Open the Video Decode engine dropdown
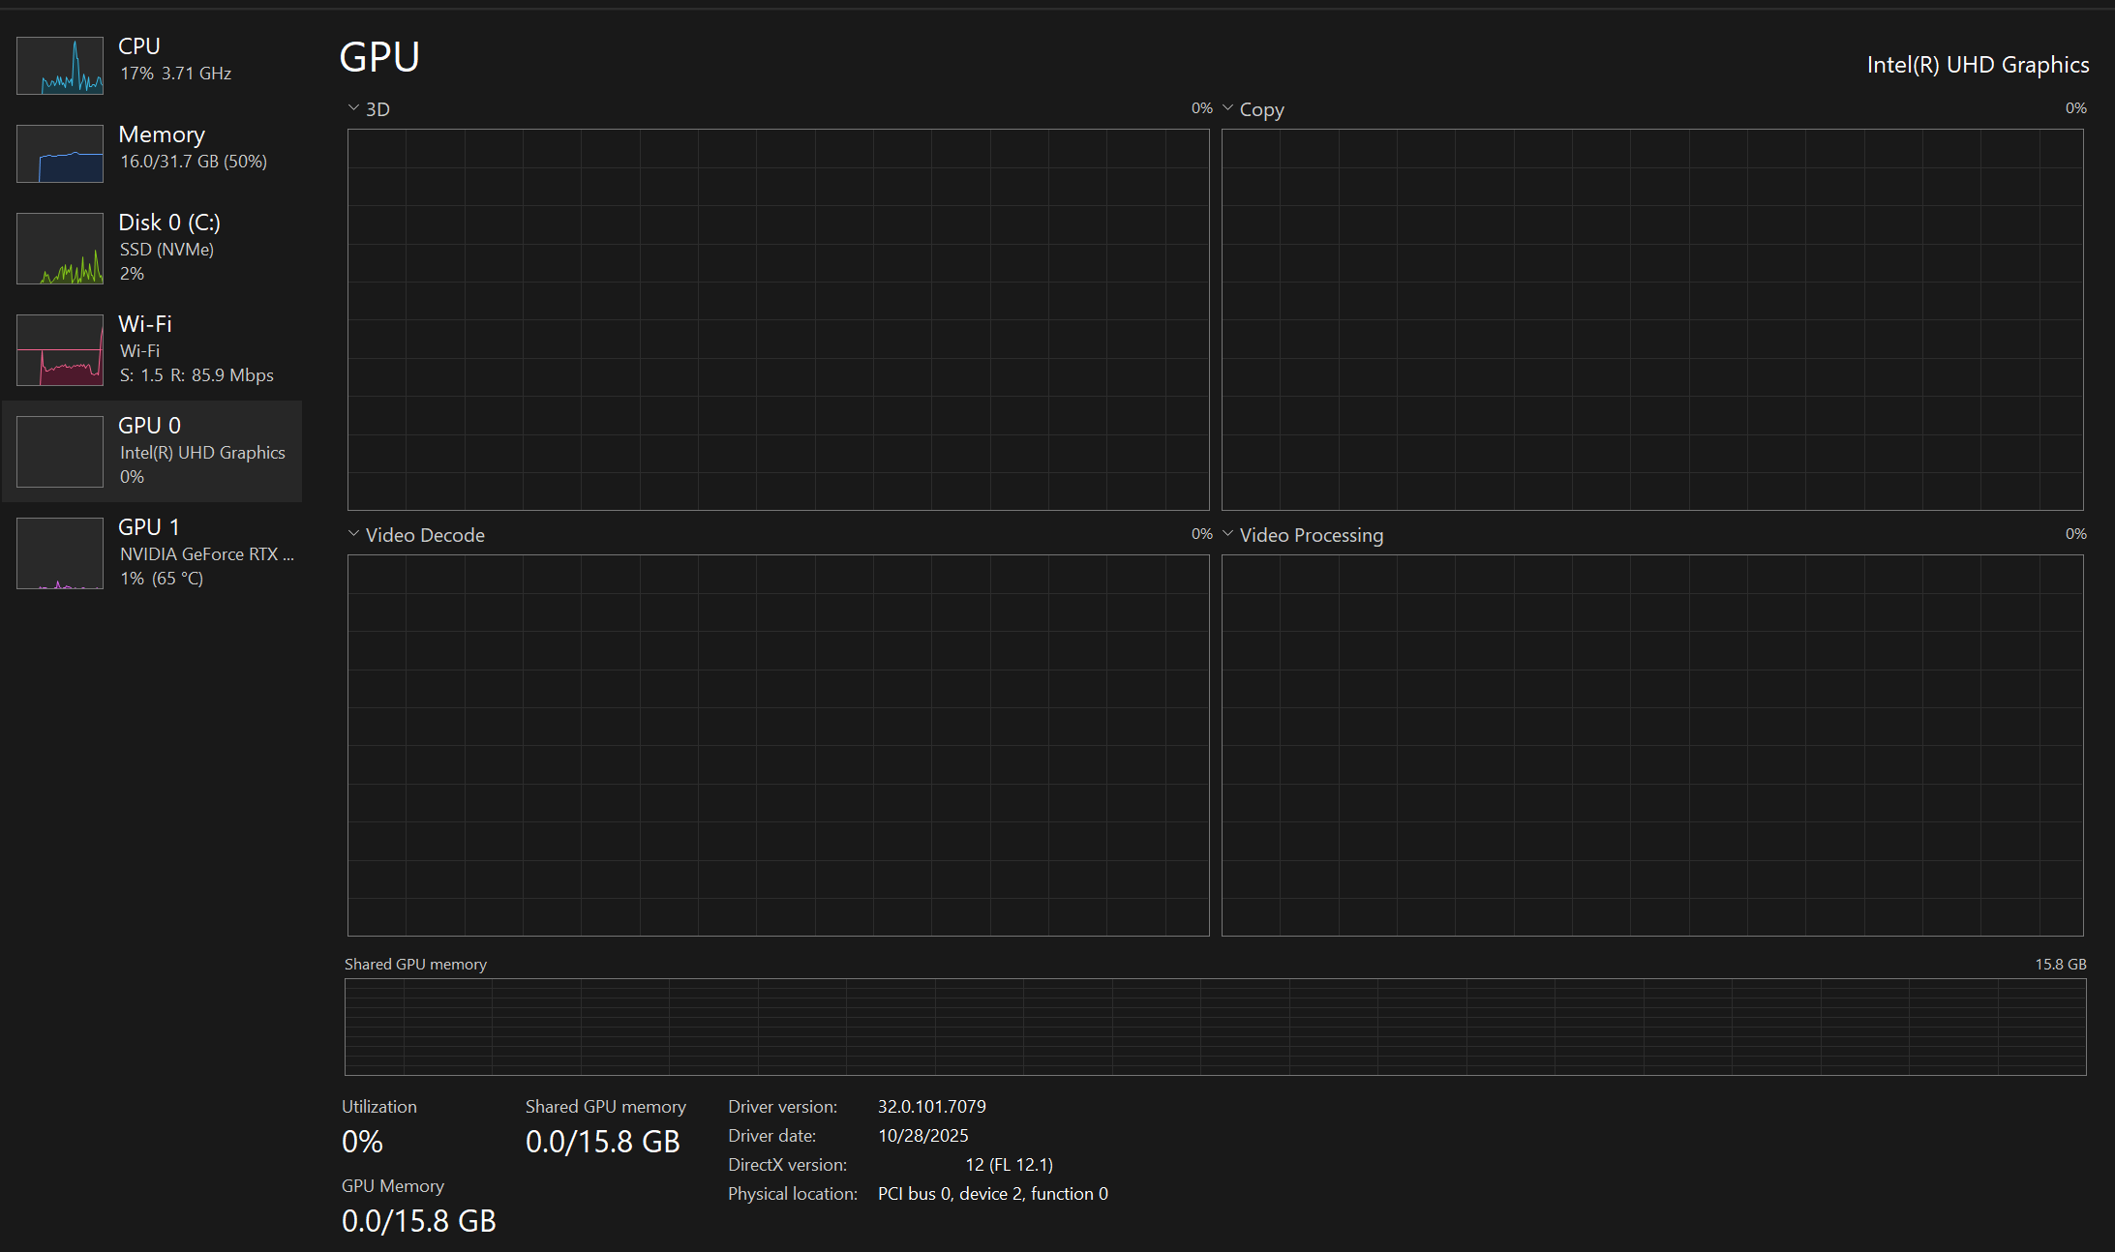2115x1252 pixels. point(353,534)
